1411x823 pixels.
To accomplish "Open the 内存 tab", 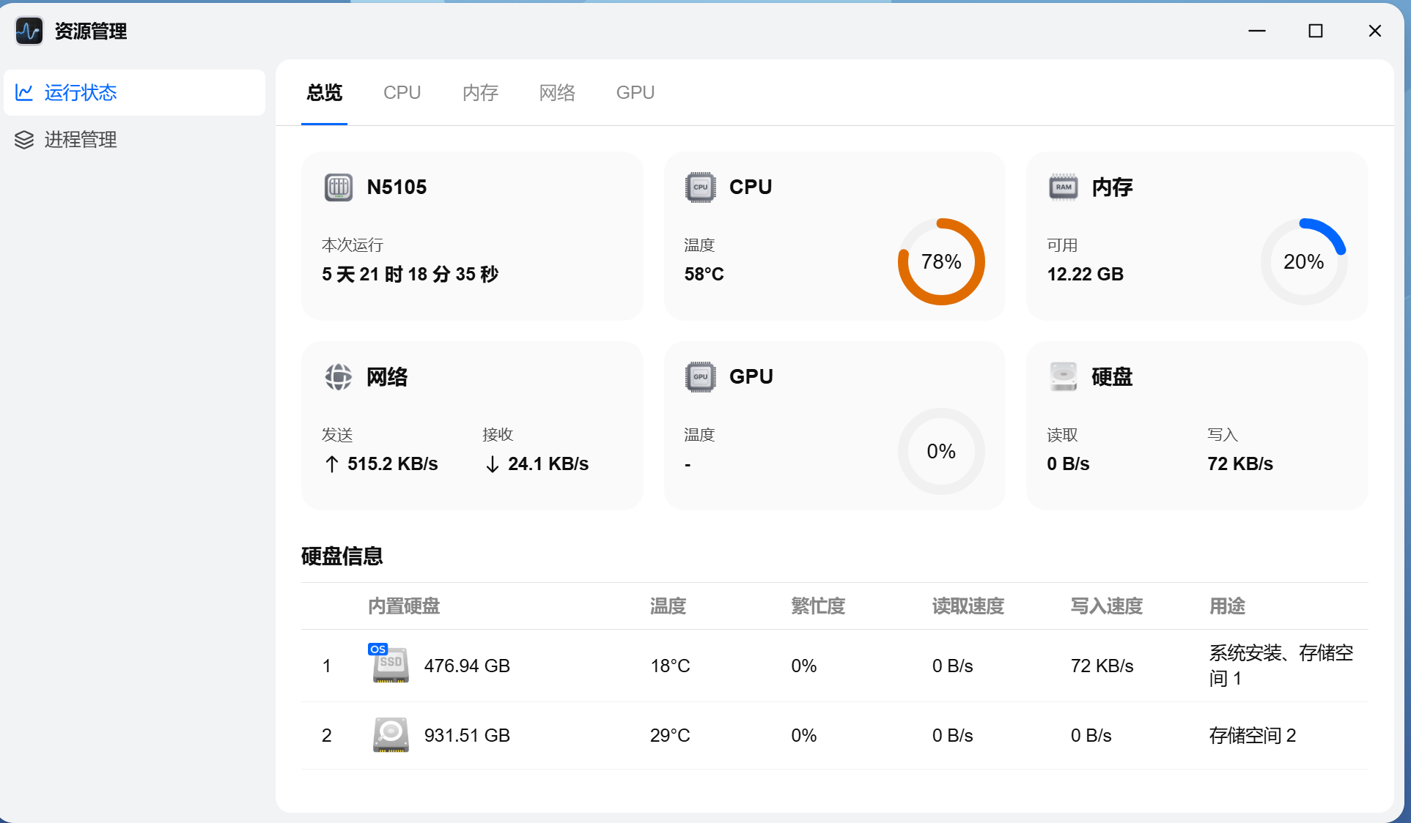I will (x=480, y=92).
